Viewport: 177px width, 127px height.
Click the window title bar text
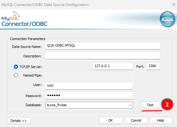45,5
